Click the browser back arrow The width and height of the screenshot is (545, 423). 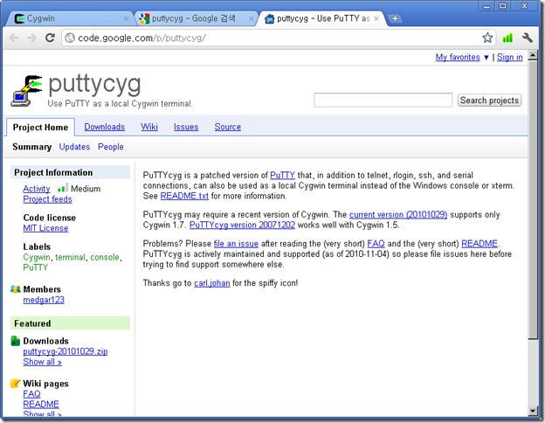click(x=14, y=38)
